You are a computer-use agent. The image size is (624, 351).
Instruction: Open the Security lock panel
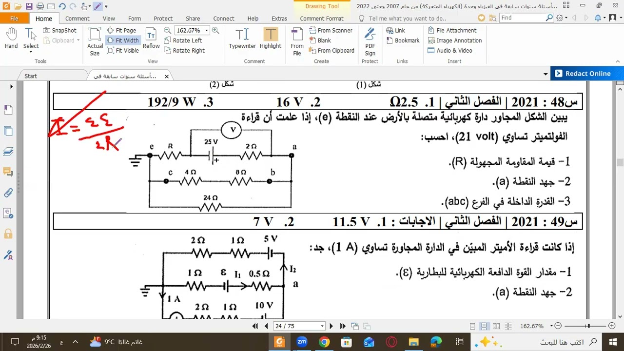8,234
